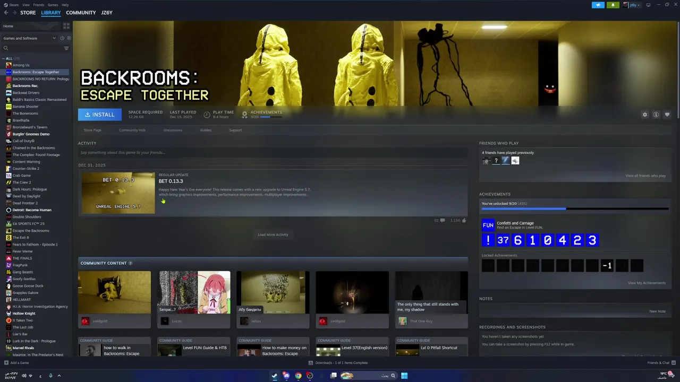680x382 pixels.
Task: Switch to Big Picture mode icon
Action: click(648, 5)
